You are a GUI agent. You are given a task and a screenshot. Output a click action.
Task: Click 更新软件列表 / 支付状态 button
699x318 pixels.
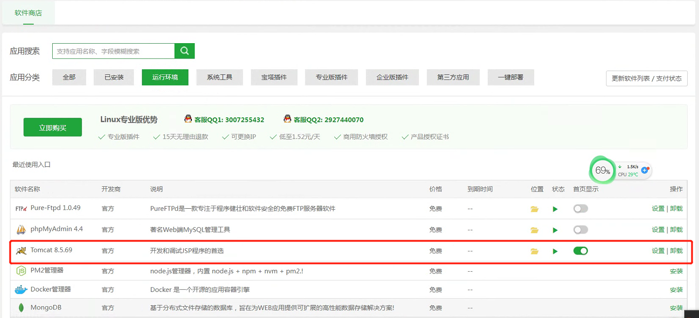[647, 78]
